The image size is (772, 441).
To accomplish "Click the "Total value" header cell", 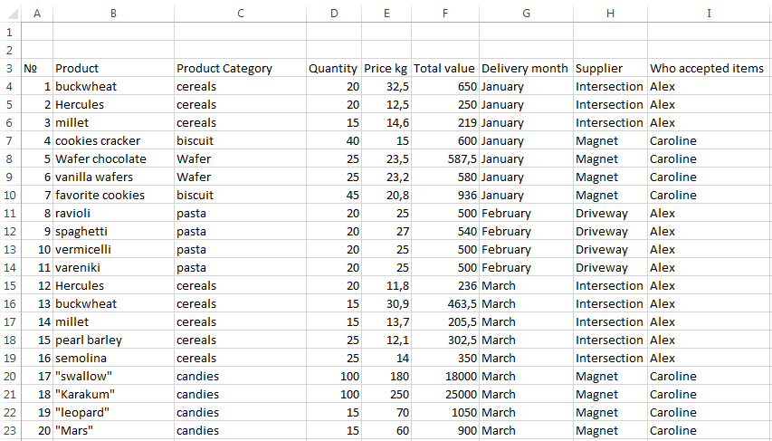I will [x=444, y=68].
